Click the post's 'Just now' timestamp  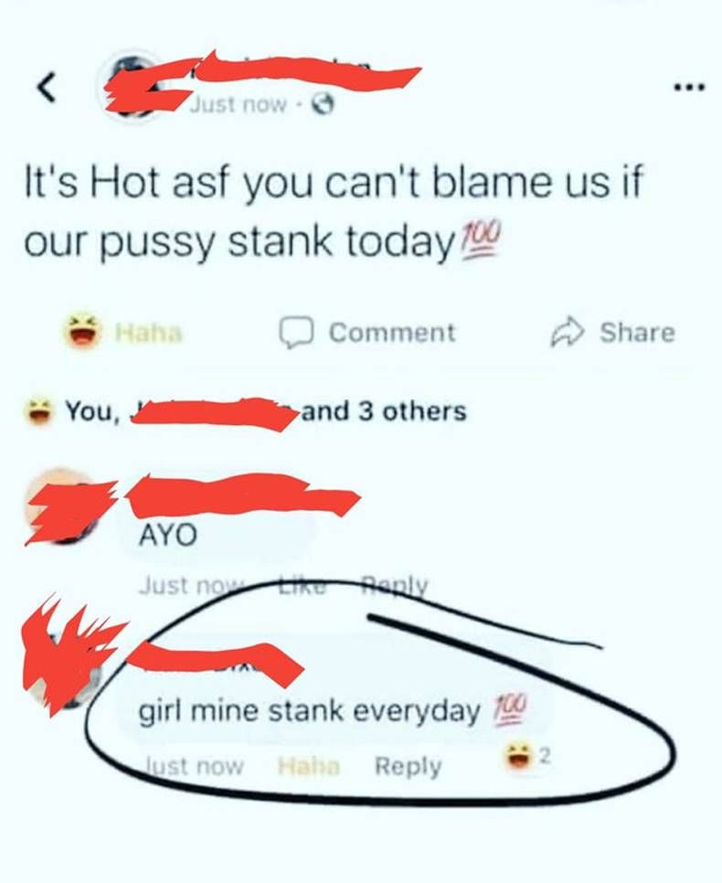click(x=239, y=104)
